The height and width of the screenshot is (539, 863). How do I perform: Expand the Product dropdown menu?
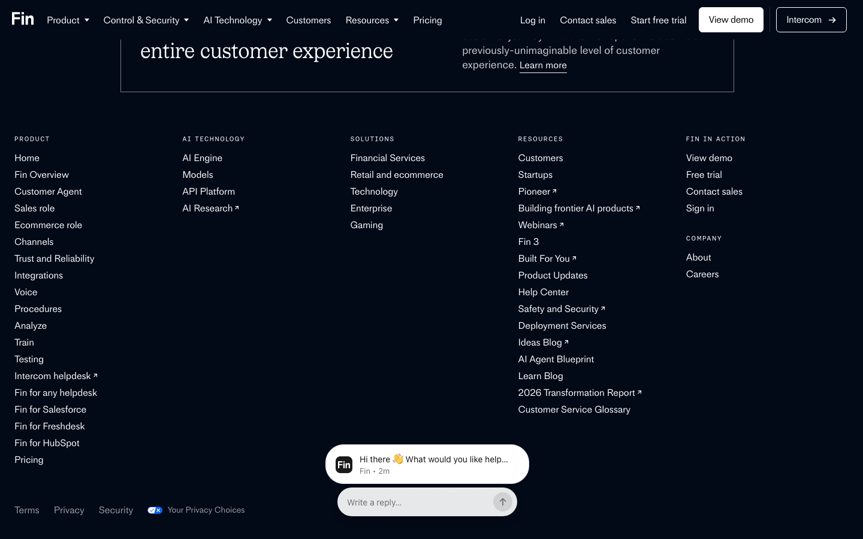(x=68, y=20)
